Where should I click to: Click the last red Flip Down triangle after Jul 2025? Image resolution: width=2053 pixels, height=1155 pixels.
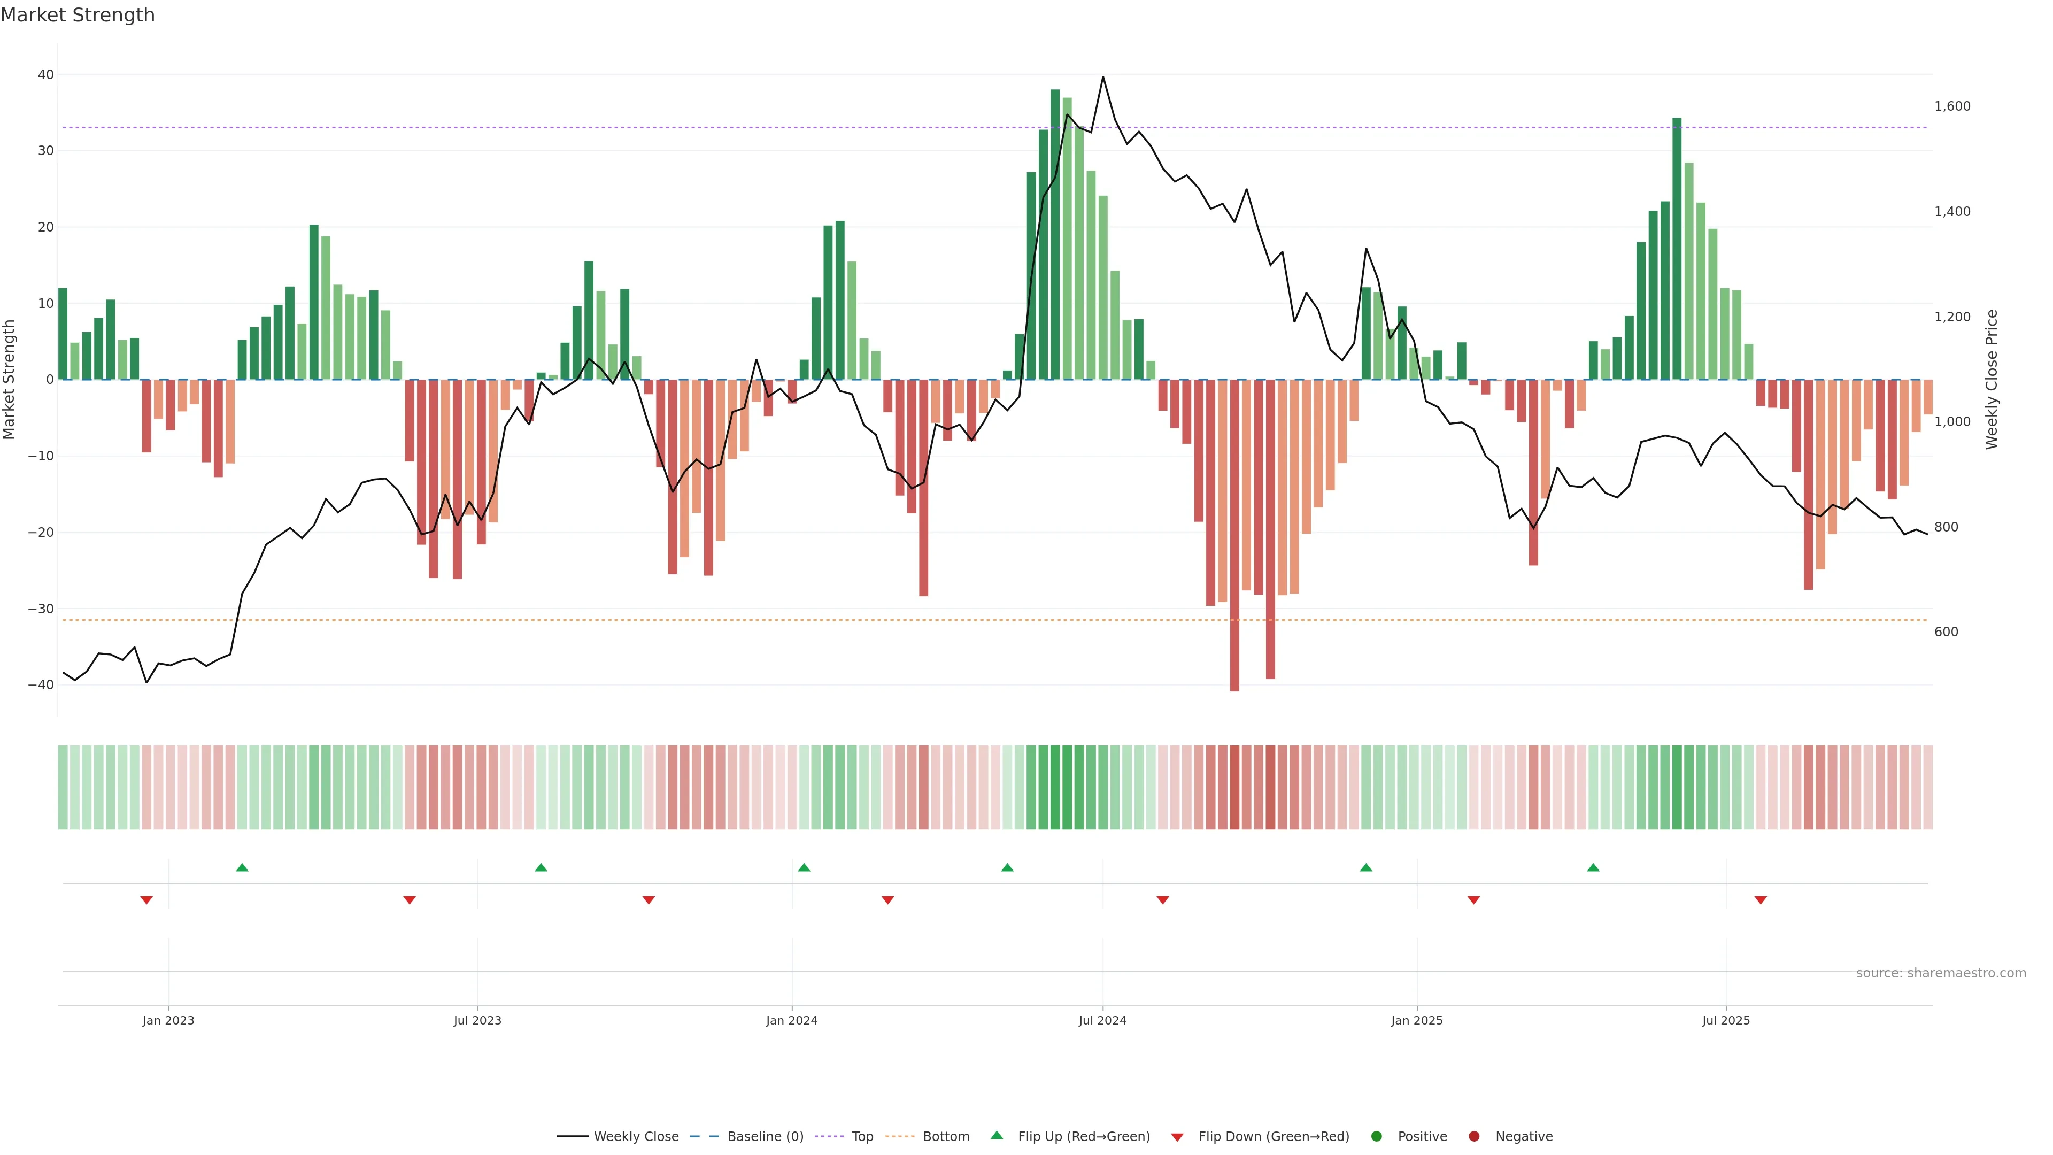pyautogui.click(x=1761, y=900)
